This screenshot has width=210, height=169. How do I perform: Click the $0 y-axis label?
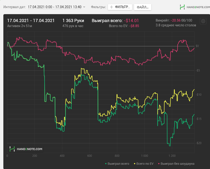[x=197, y=46]
